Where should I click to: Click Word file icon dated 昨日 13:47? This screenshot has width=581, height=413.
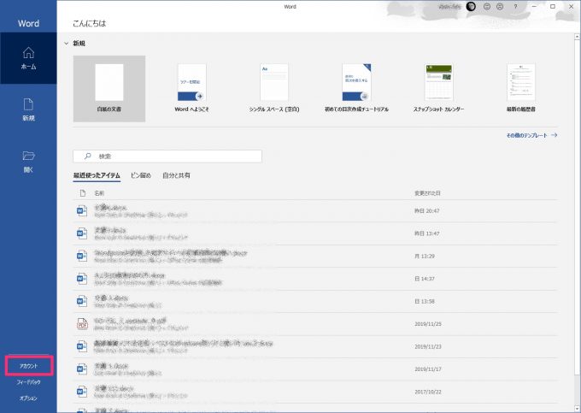click(82, 233)
